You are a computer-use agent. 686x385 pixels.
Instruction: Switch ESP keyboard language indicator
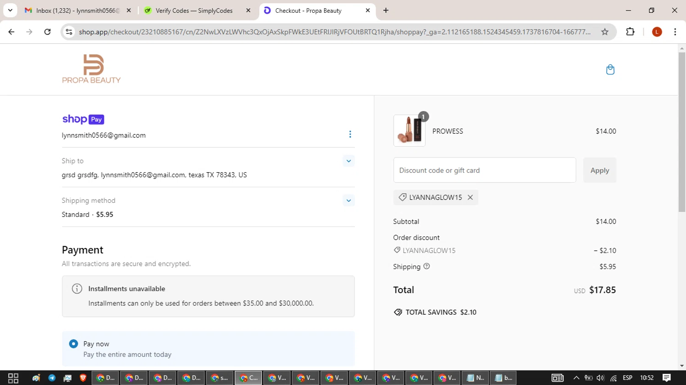tap(627, 378)
